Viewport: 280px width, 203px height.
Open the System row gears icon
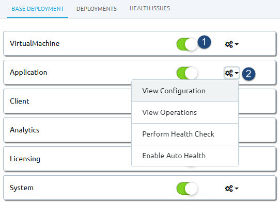[x=229, y=189]
